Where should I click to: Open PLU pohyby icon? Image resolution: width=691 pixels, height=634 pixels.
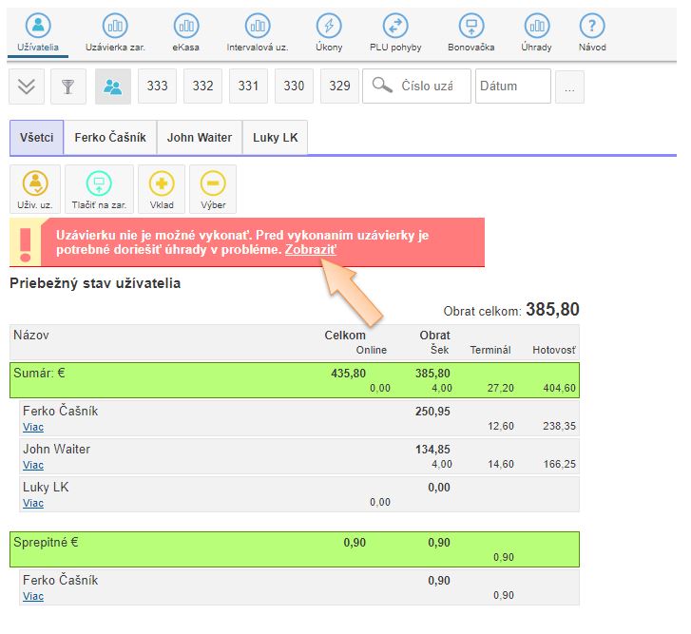click(x=395, y=27)
